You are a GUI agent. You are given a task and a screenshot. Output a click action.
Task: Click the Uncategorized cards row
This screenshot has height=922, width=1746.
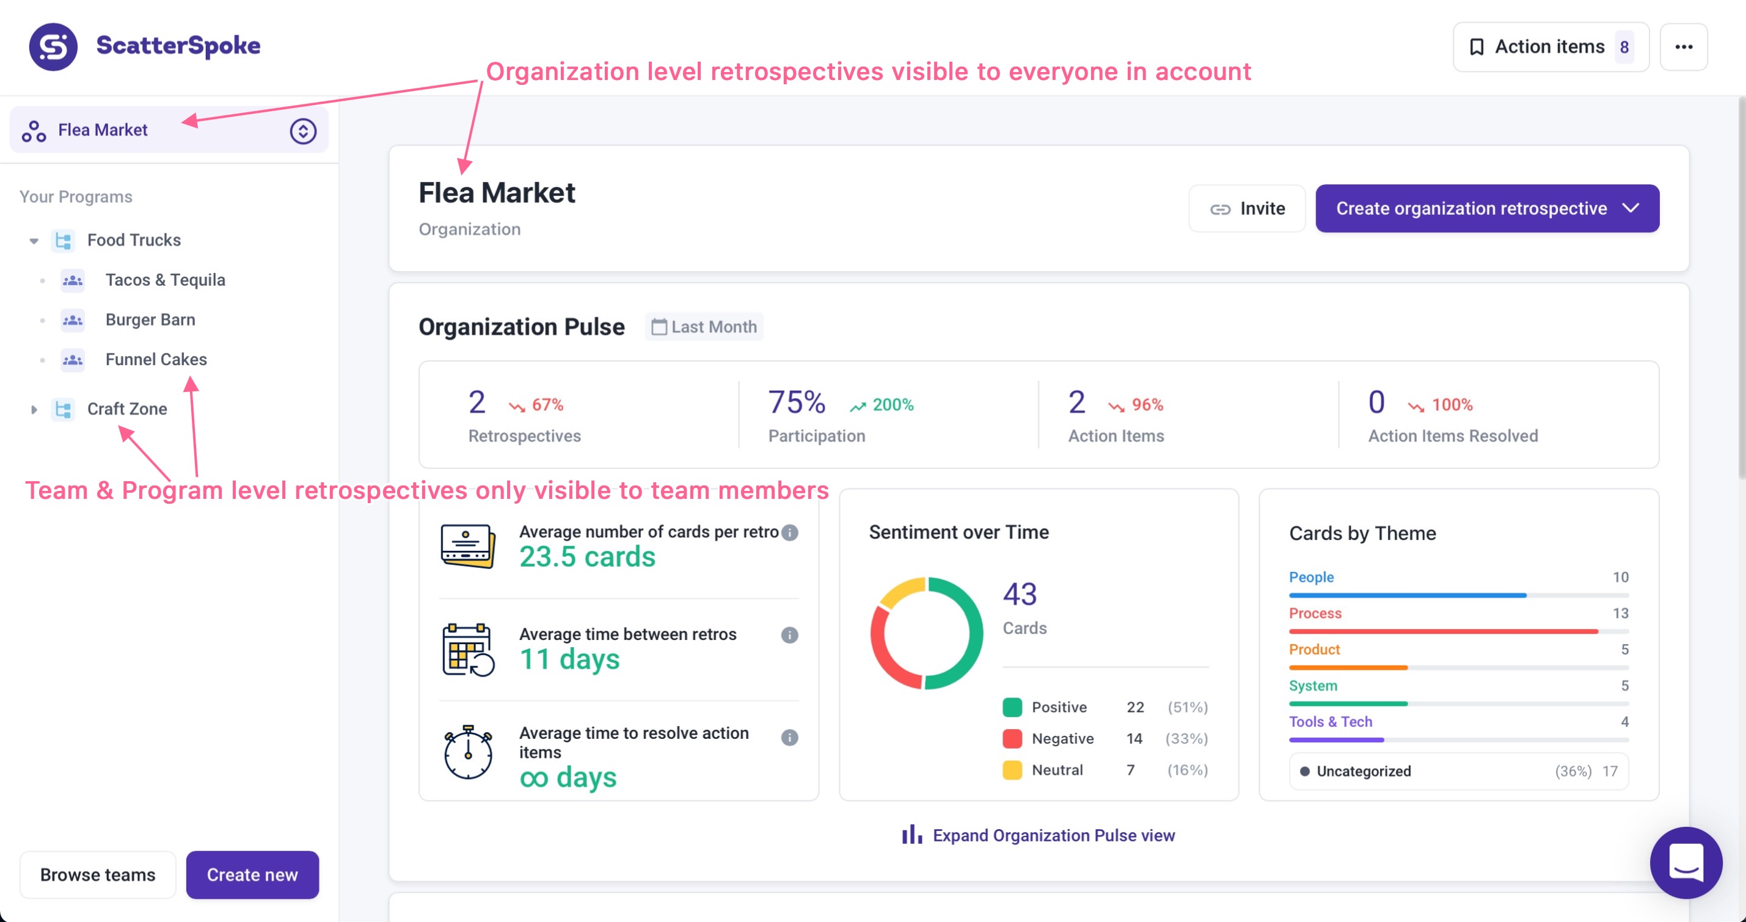pyautogui.click(x=1459, y=771)
